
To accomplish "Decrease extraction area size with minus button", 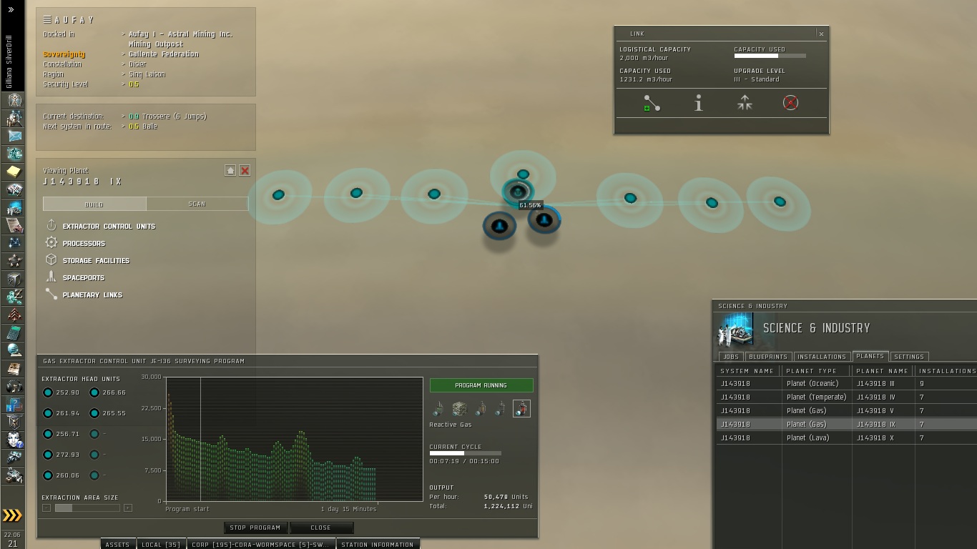I will pos(46,508).
